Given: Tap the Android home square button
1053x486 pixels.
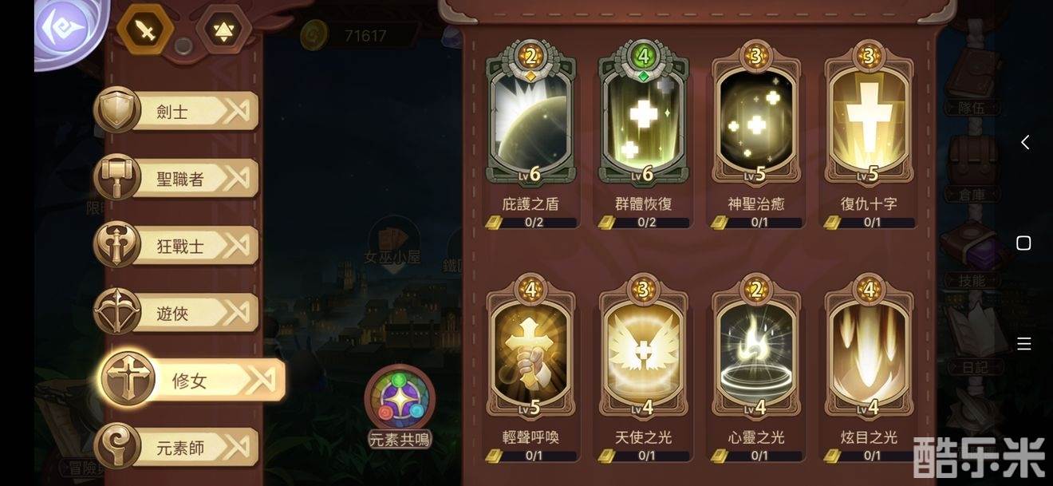Looking at the screenshot, I should (x=1024, y=243).
